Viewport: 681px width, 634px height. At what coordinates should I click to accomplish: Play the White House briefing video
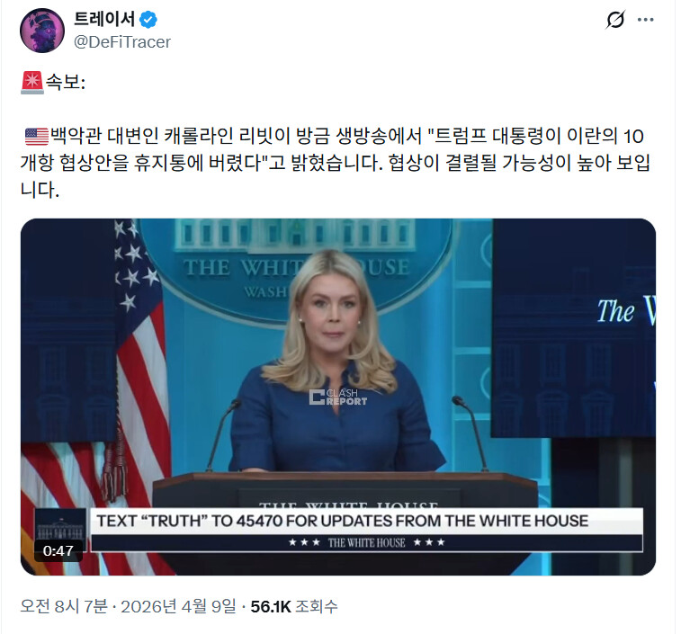click(338, 397)
